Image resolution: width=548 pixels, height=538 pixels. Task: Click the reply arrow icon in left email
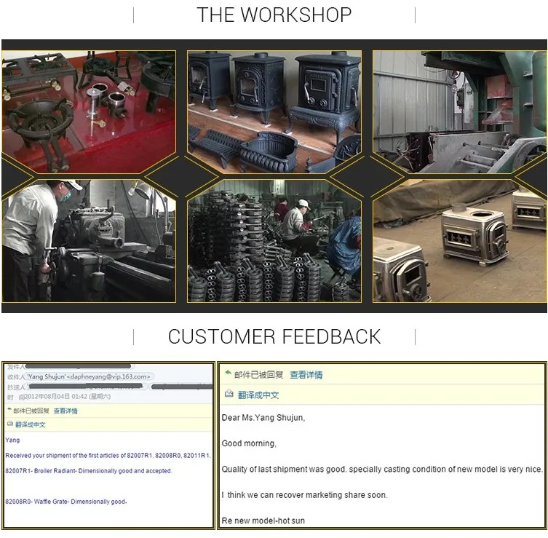pyautogui.click(x=8, y=411)
